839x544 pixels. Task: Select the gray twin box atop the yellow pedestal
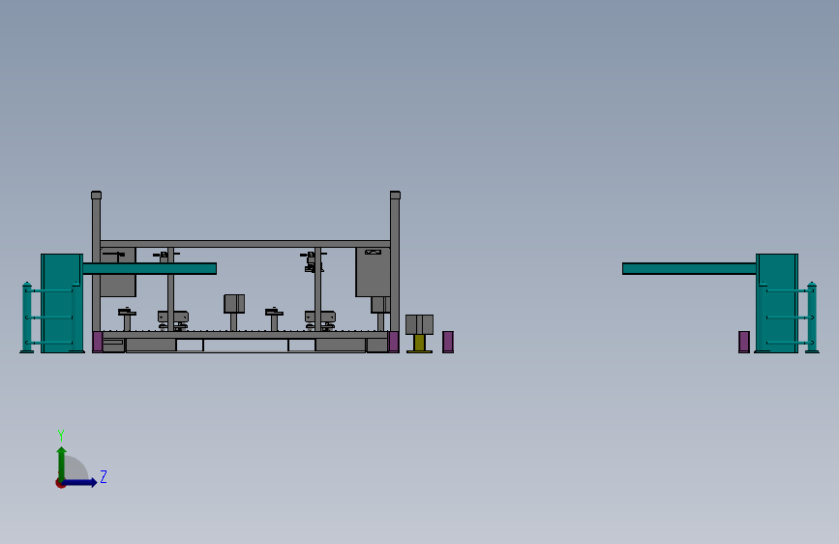(420, 324)
